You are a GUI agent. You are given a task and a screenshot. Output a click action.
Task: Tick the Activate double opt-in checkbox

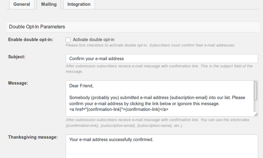(68, 40)
